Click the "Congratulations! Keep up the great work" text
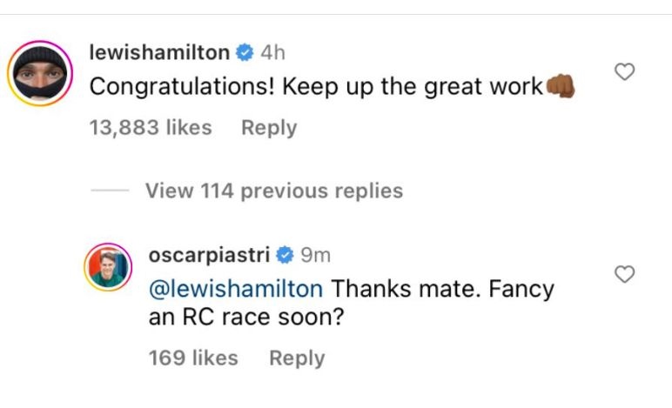The height and width of the screenshot is (408, 672). pos(315,88)
